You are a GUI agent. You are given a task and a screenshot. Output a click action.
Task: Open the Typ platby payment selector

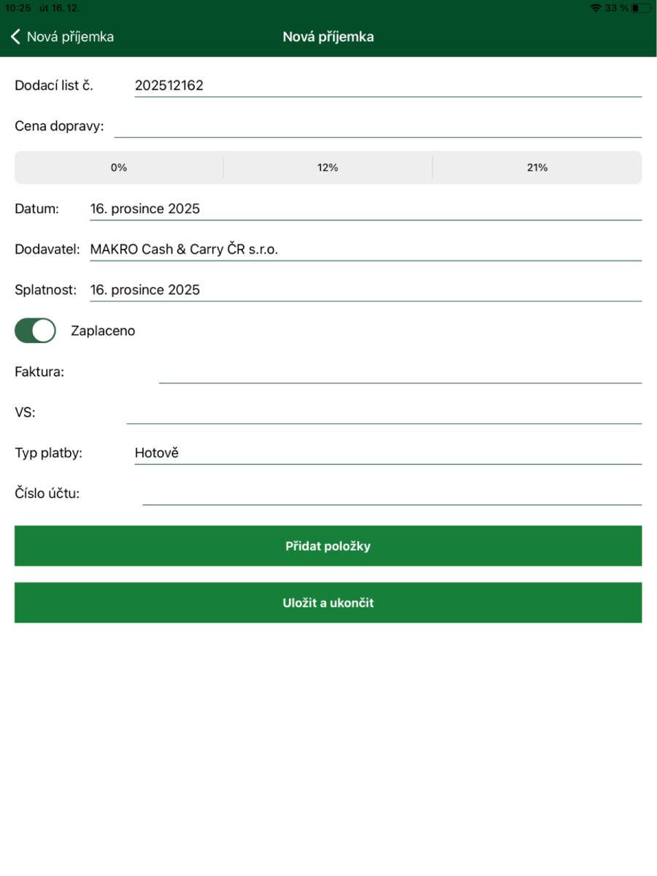point(387,453)
